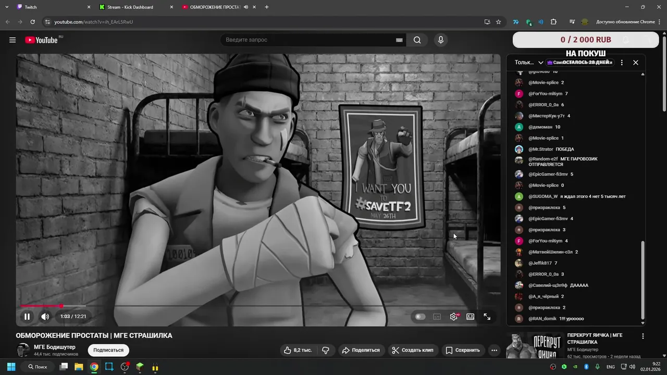Open the chat panel three-dot options menu
Viewport: 667px width, 375px height.
coord(622,63)
